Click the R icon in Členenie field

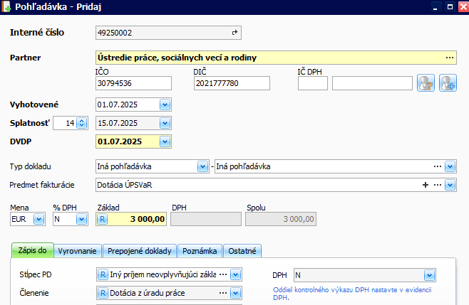click(102, 291)
